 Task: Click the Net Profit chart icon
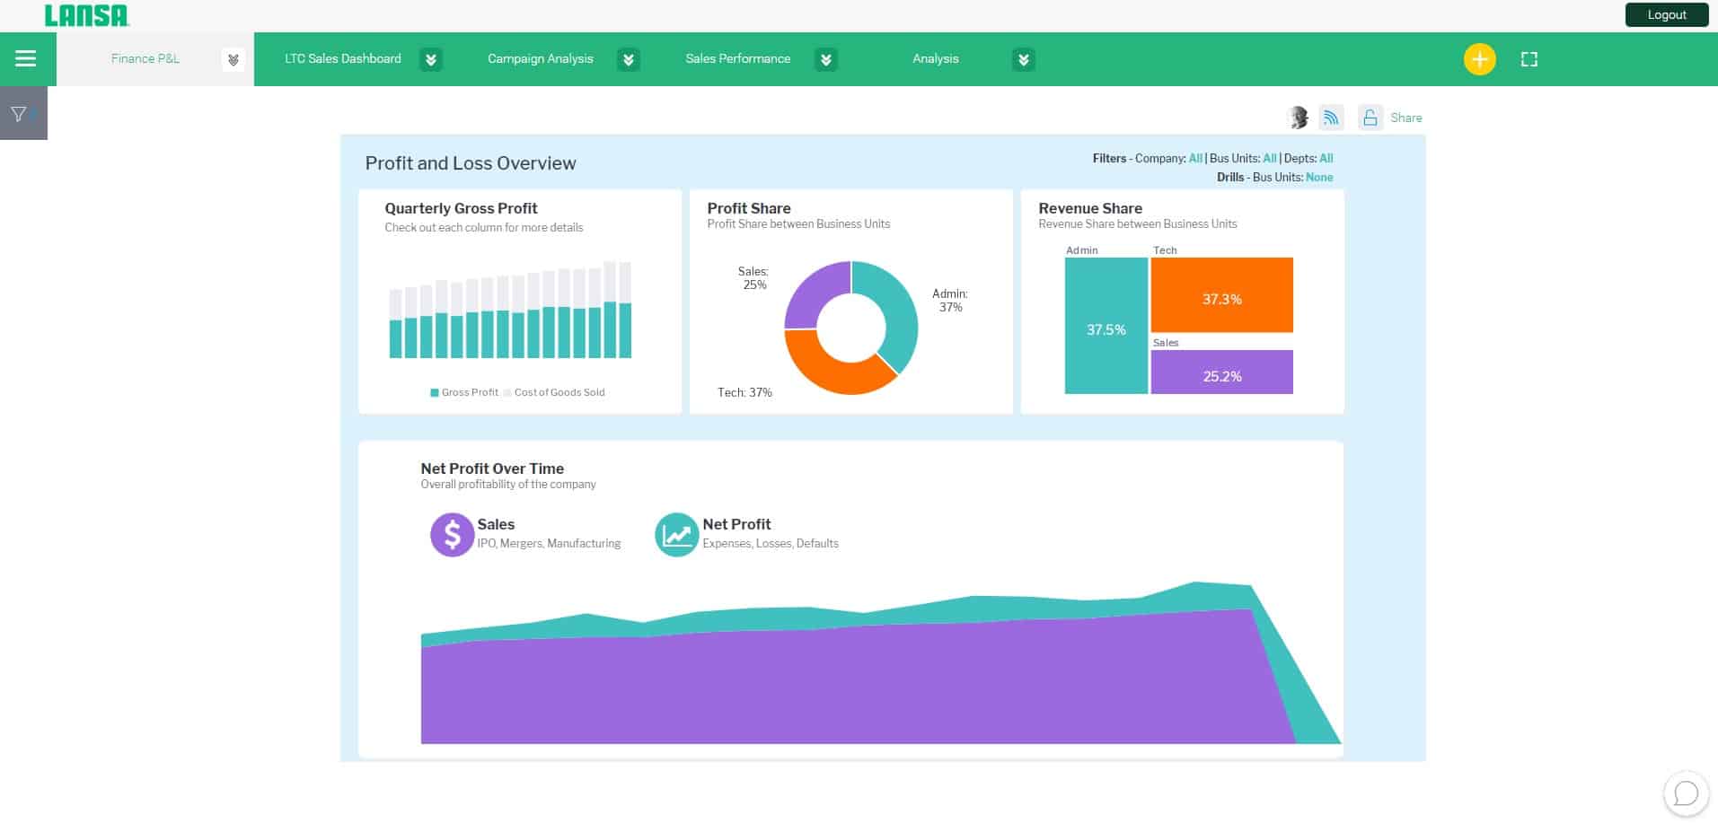[676, 534]
